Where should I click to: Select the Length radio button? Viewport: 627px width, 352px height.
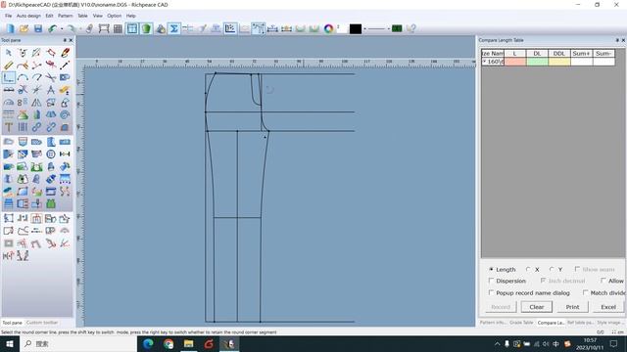click(491, 270)
